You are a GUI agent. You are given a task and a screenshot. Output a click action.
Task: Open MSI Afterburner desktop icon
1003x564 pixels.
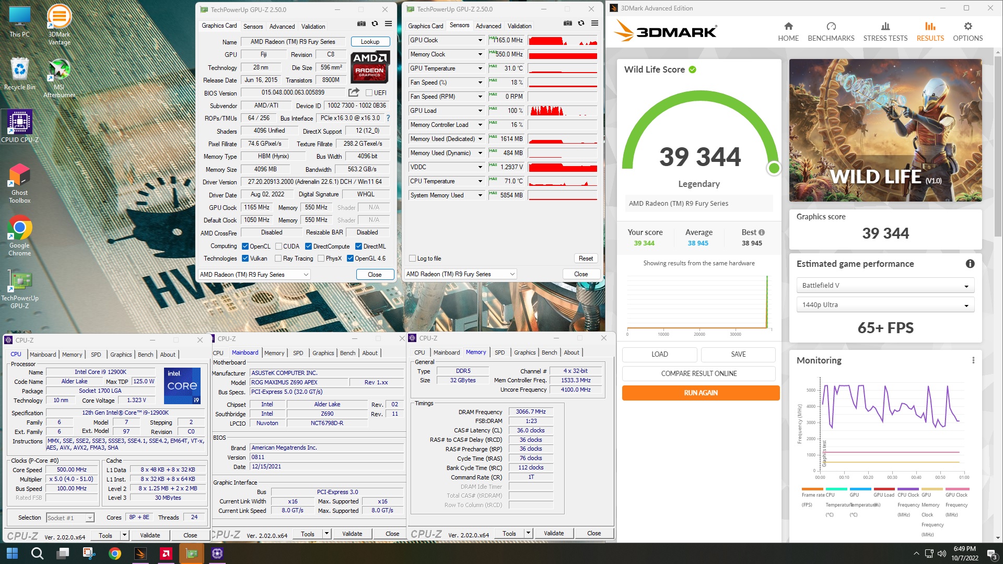click(59, 77)
